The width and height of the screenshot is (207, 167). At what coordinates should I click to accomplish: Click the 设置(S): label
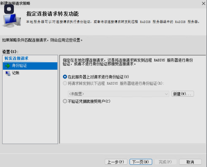[10, 51]
